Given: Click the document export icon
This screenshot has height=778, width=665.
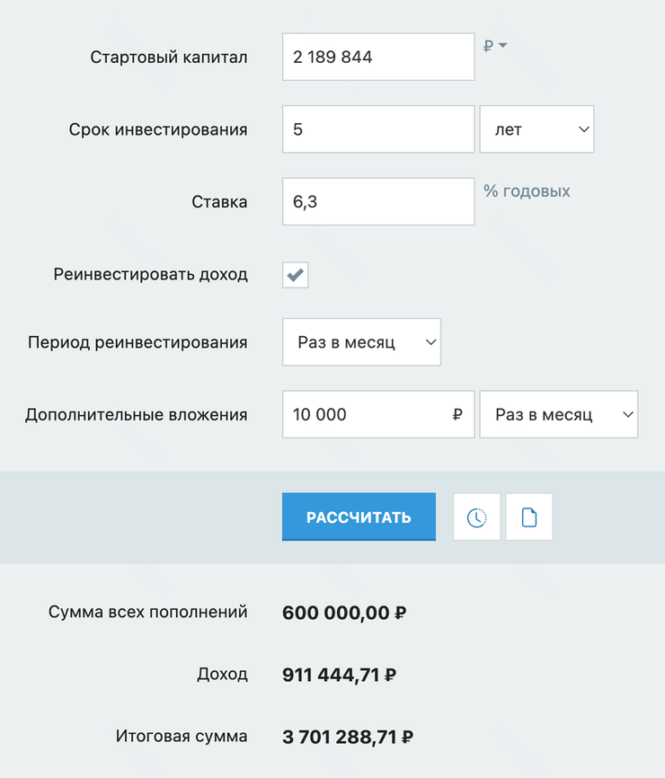Looking at the screenshot, I should pos(529,517).
